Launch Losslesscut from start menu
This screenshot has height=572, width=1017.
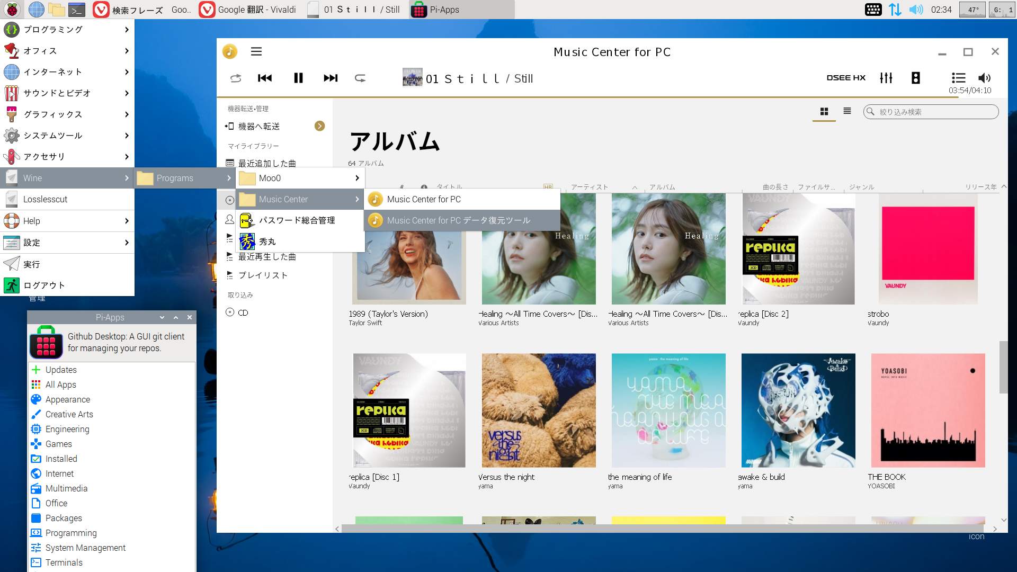point(67,199)
